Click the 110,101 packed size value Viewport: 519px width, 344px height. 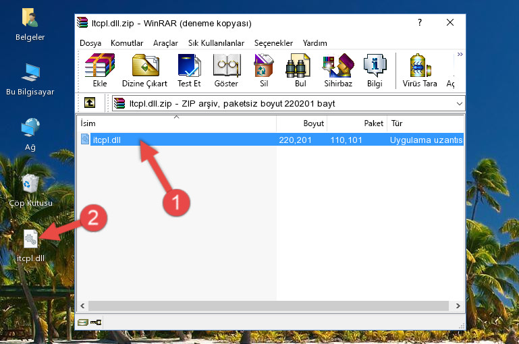(x=346, y=140)
